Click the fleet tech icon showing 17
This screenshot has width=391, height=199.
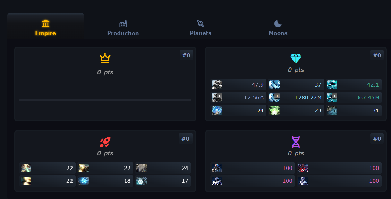(x=141, y=181)
